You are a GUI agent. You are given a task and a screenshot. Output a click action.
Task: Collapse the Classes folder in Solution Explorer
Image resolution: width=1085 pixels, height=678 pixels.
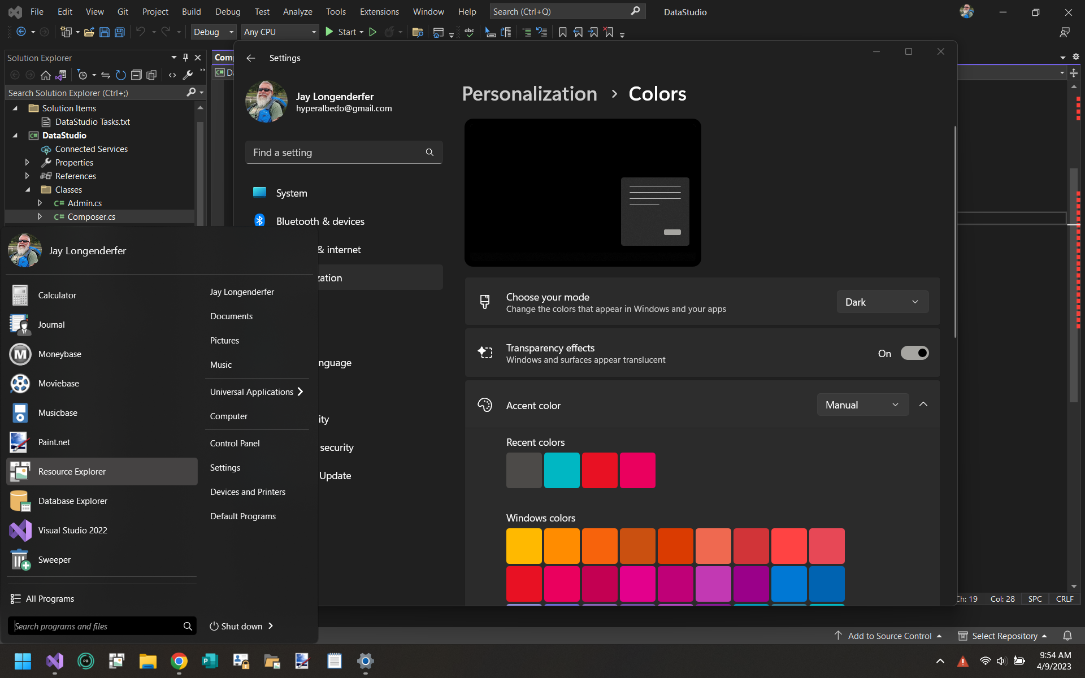27,190
